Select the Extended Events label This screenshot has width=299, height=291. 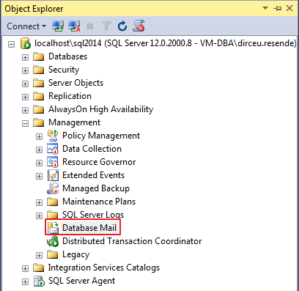tap(93, 175)
